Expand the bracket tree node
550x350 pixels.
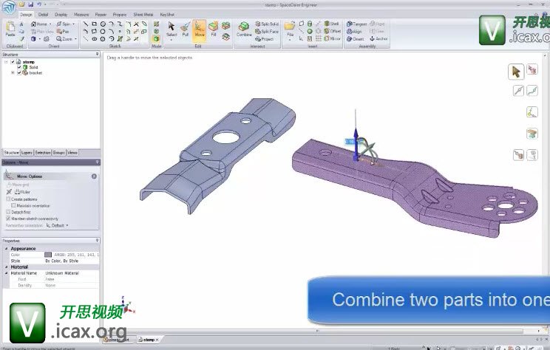13,72
